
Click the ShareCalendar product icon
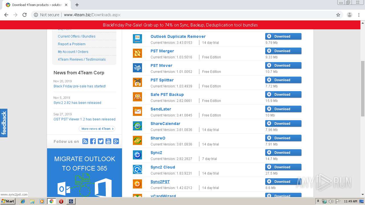(137, 126)
